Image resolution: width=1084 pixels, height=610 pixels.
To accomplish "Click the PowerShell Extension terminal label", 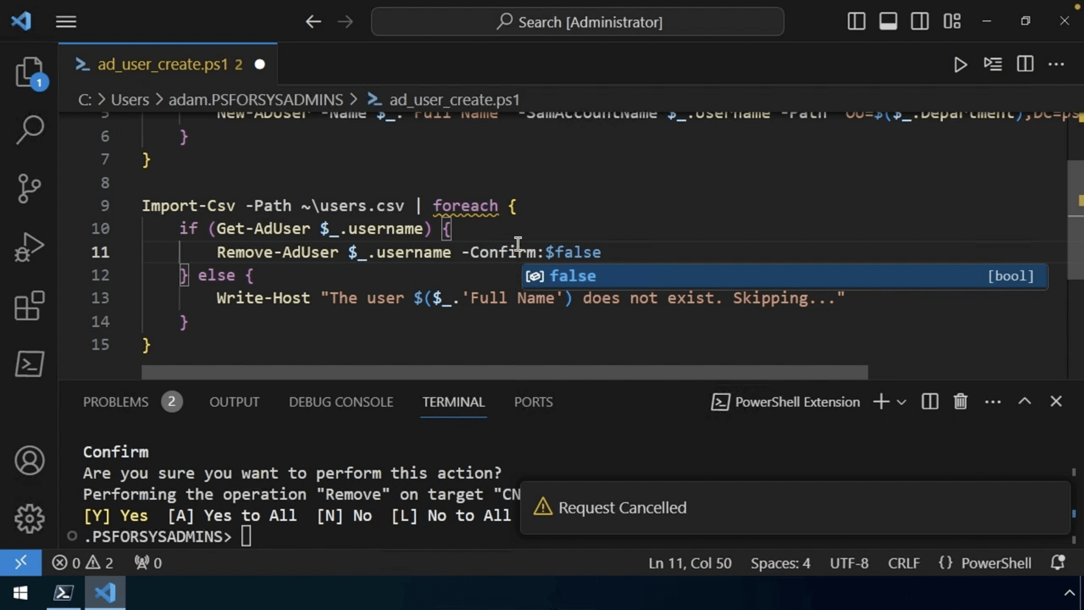I will (785, 402).
